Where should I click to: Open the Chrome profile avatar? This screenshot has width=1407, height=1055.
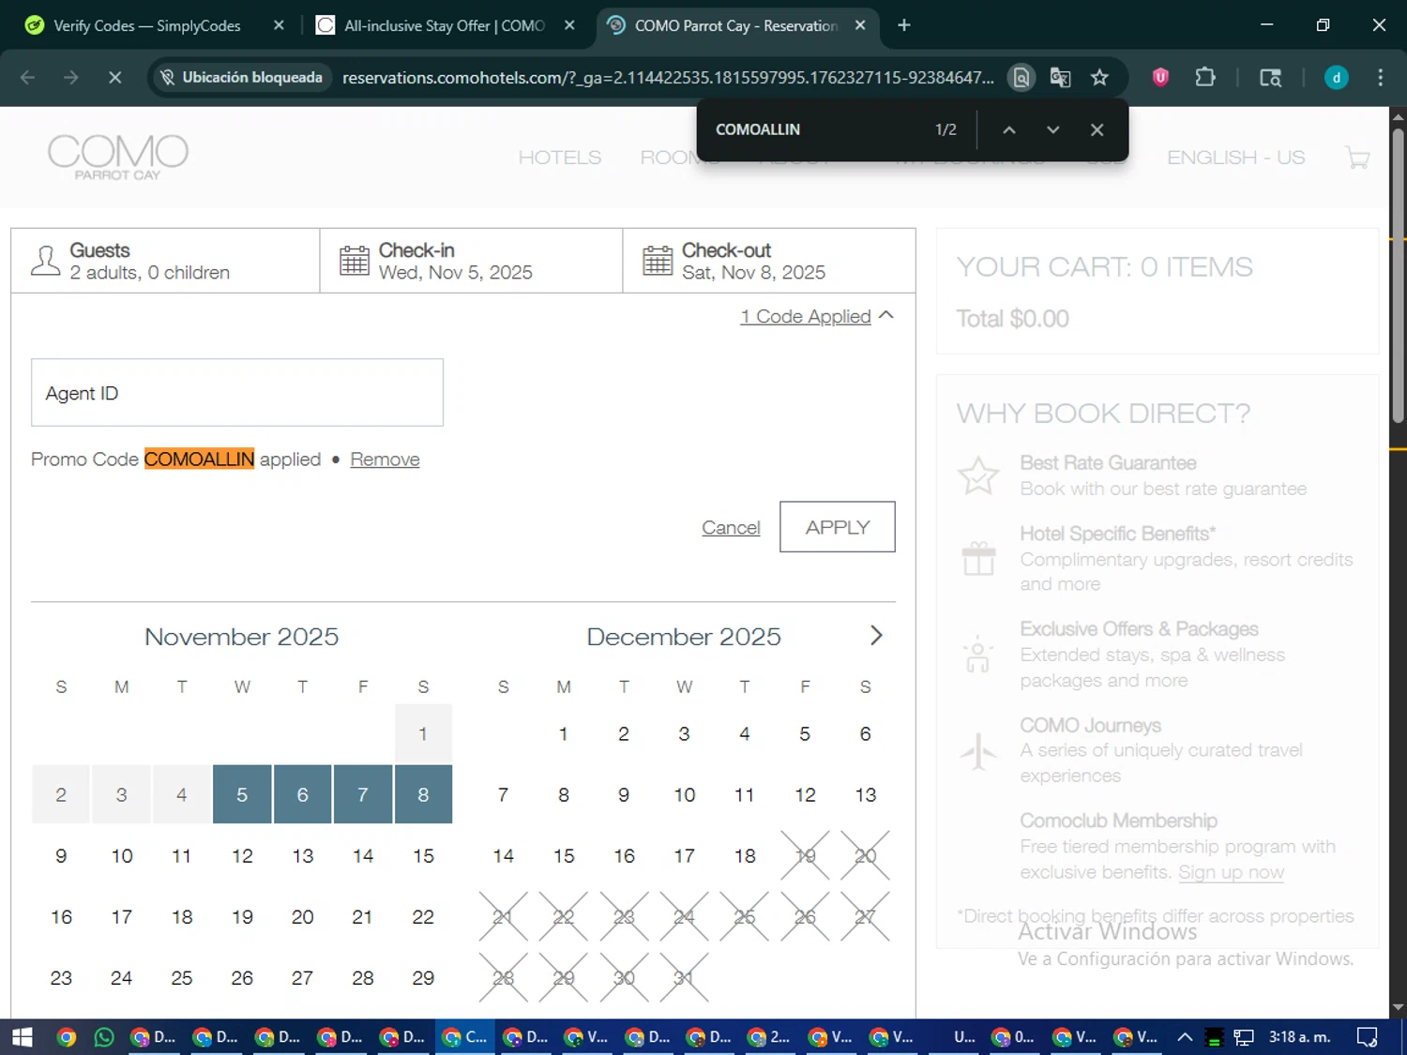coord(1336,78)
